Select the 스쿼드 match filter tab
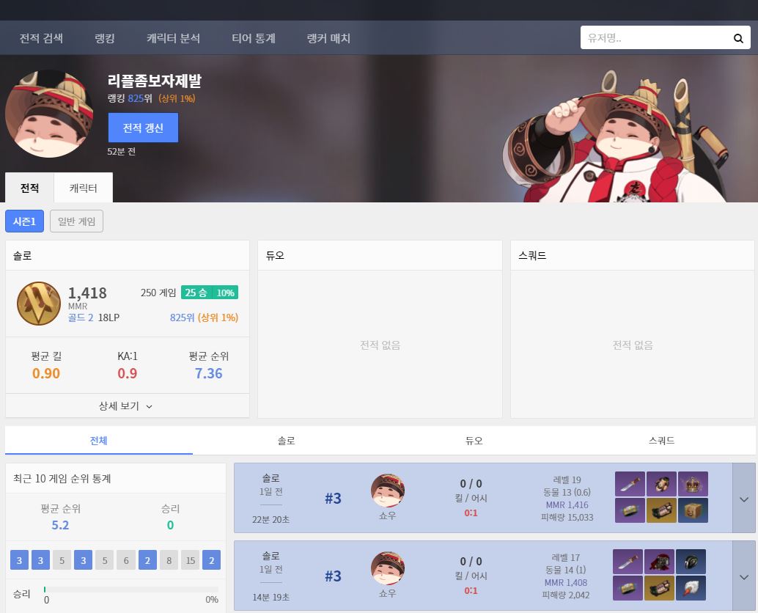The height and width of the screenshot is (613, 758). coord(661,441)
